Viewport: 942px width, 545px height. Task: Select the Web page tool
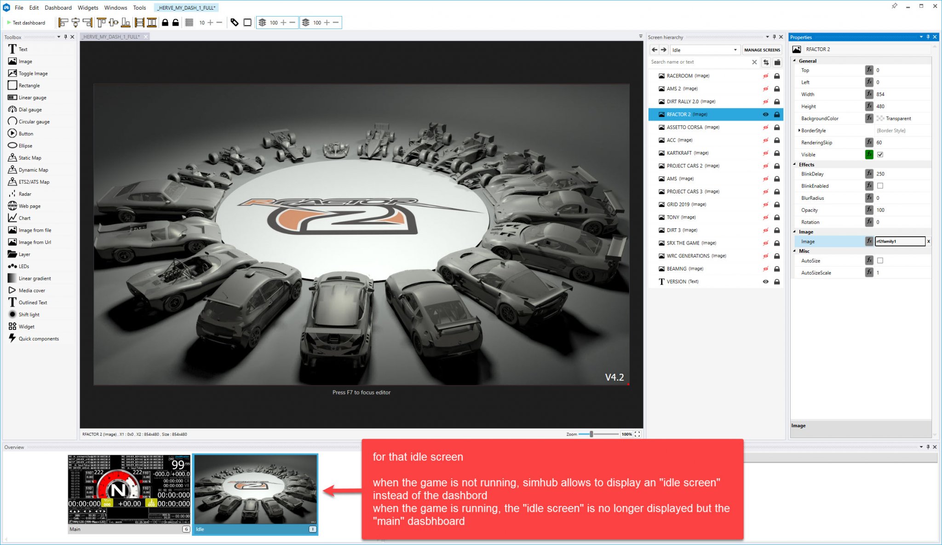pos(24,206)
